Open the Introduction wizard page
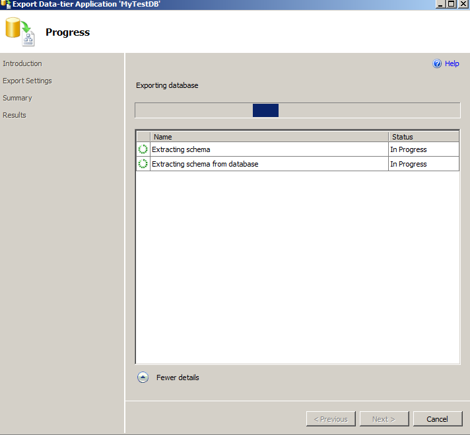The image size is (470, 435). (22, 63)
